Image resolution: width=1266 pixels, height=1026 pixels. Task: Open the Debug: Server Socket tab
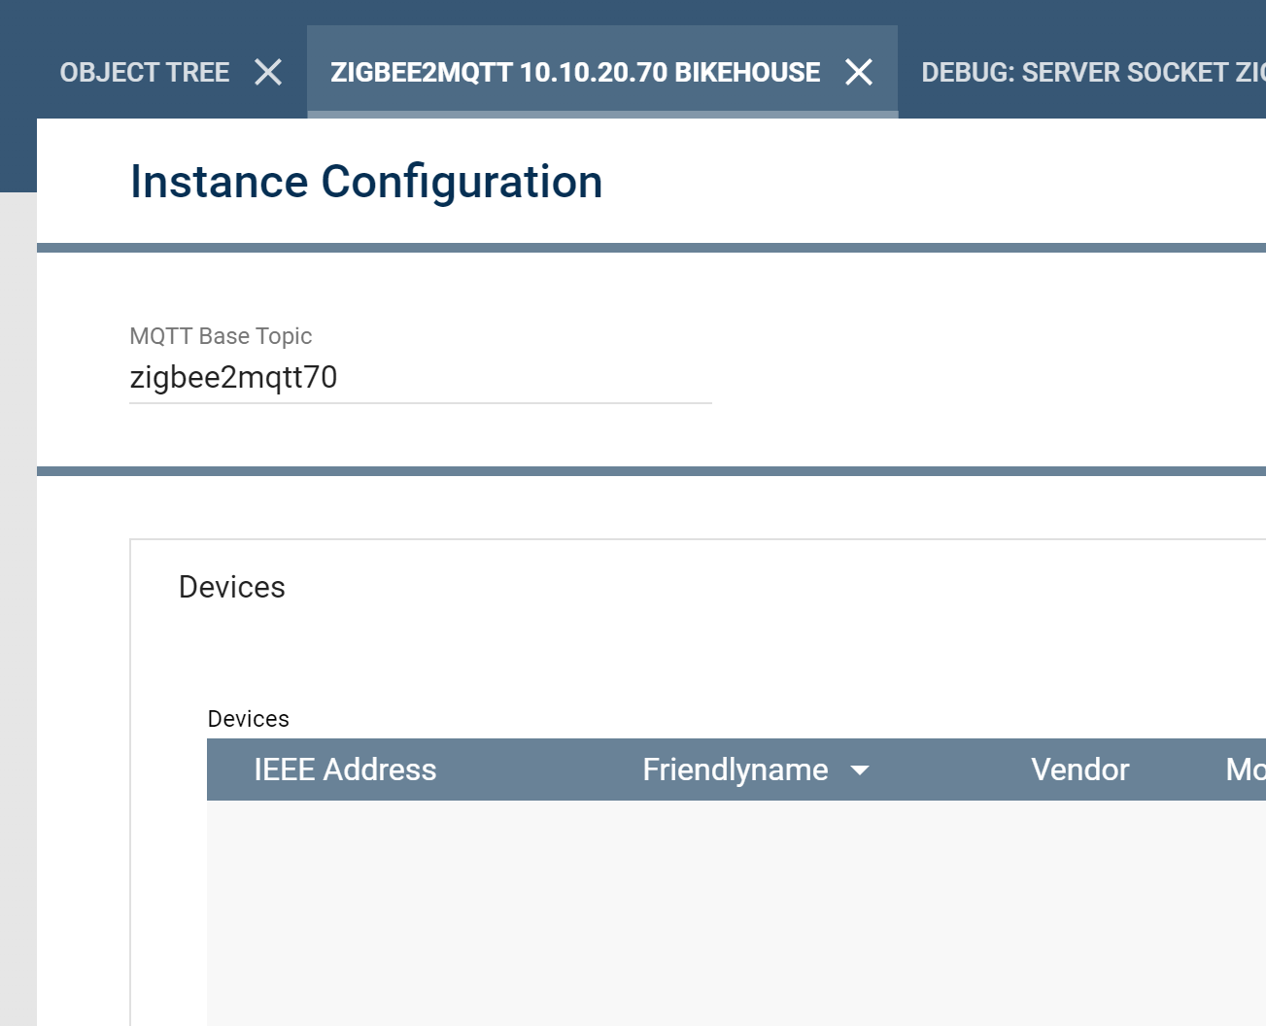[x=1093, y=73]
